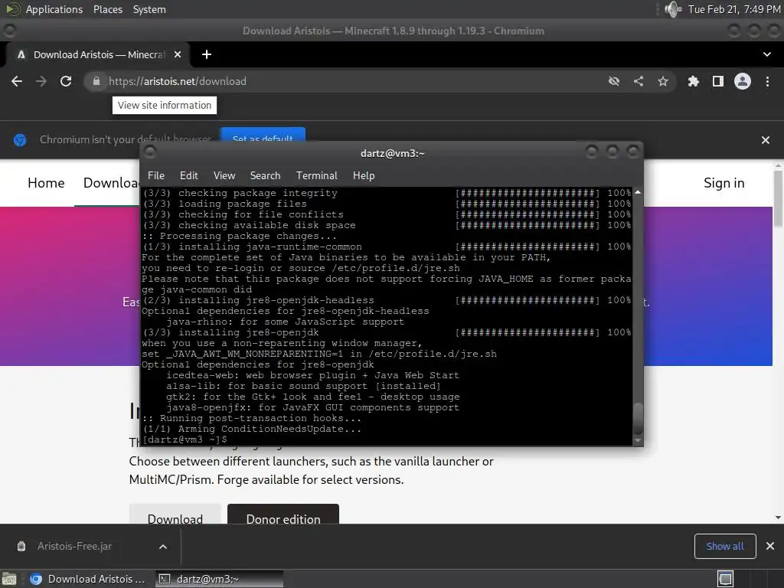Click the Download Aristois tab title
Screen dimensions: 784x588
tap(99, 54)
